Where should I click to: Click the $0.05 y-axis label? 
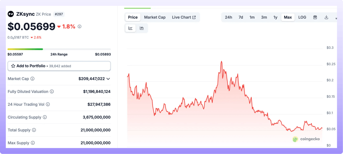pos(331,129)
